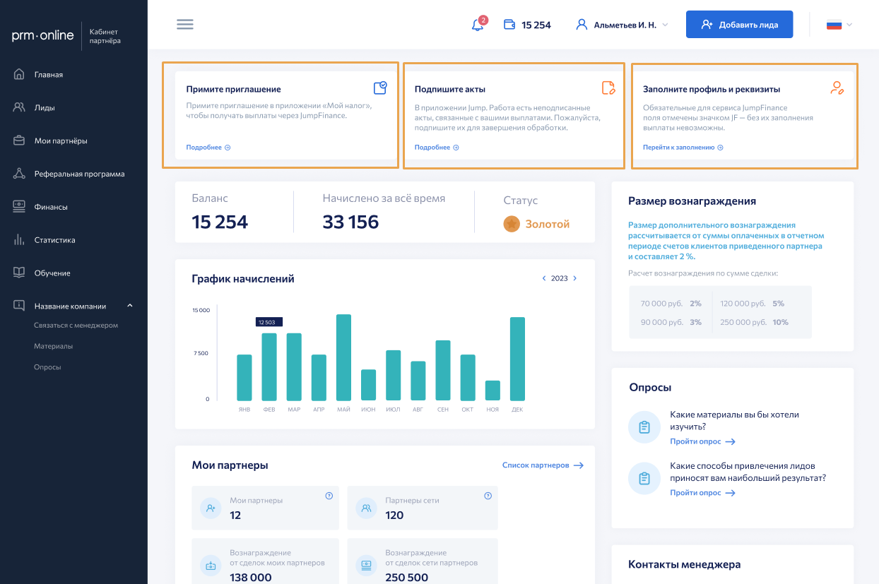Click the wallet balance icon in header
879x584 pixels.
pos(509,25)
